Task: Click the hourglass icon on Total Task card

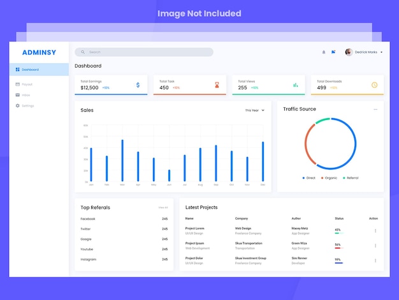Action: [x=217, y=85]
